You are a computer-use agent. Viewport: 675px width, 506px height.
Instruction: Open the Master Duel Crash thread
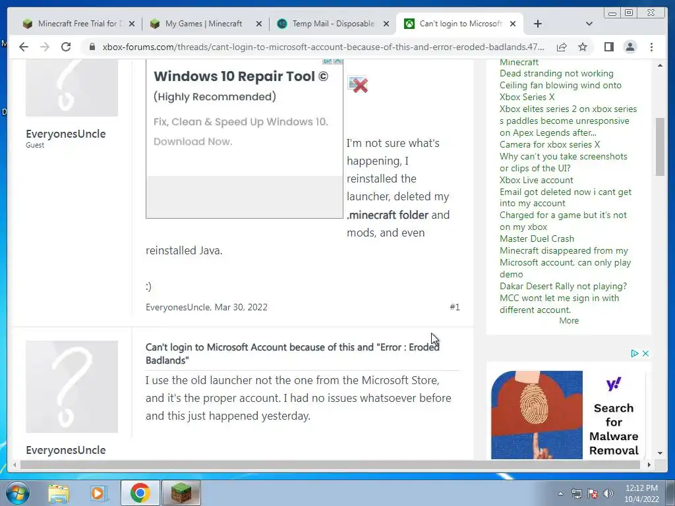pyautogui.click(x=537, y=239)
